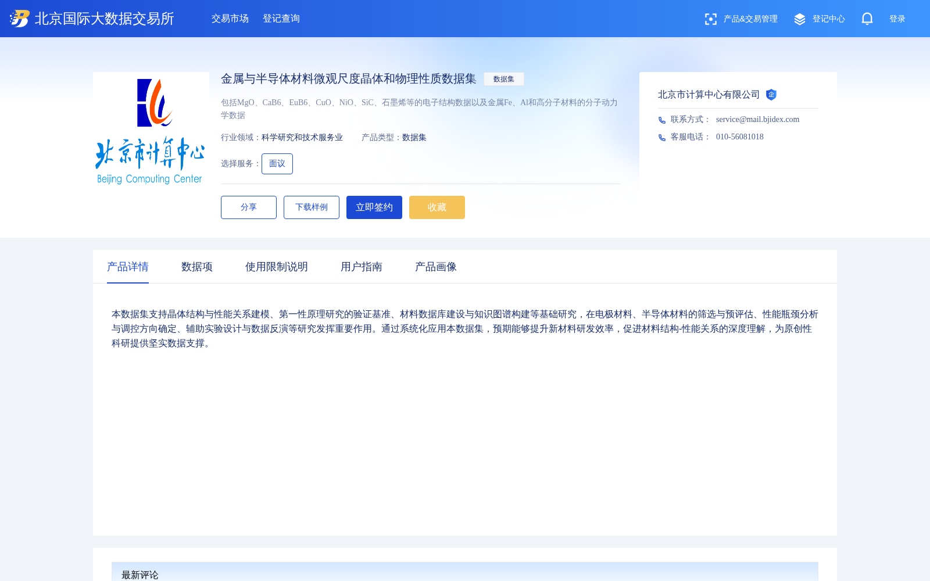930x581 pixels.
Task: Select the 面议 service option
Action: tap(277, 164)
